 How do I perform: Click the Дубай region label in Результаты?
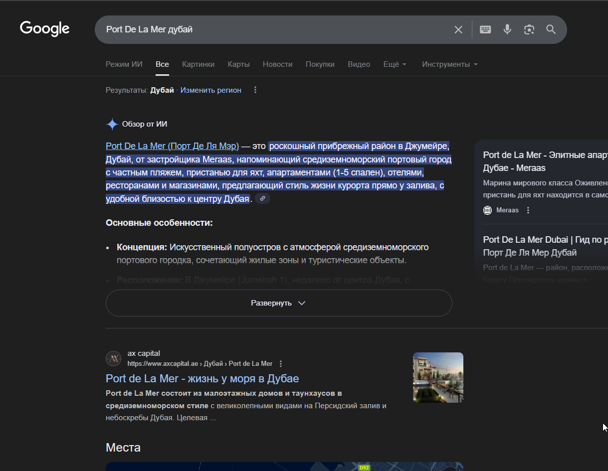(162, 90)
